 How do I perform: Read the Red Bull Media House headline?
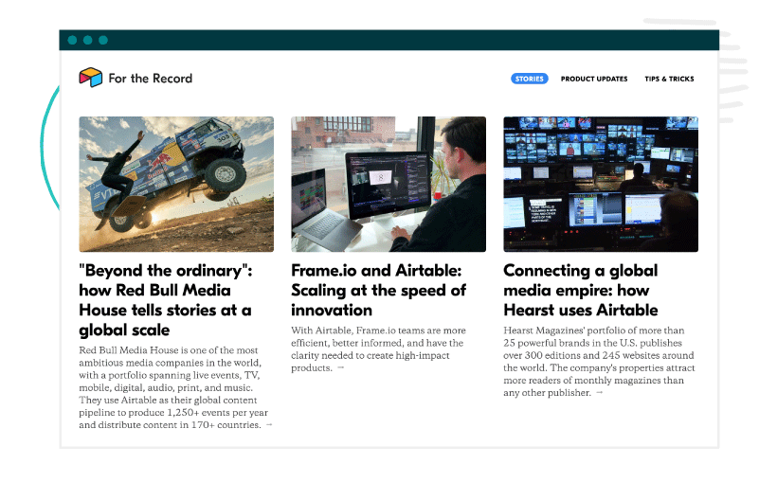tap(166, 300)
